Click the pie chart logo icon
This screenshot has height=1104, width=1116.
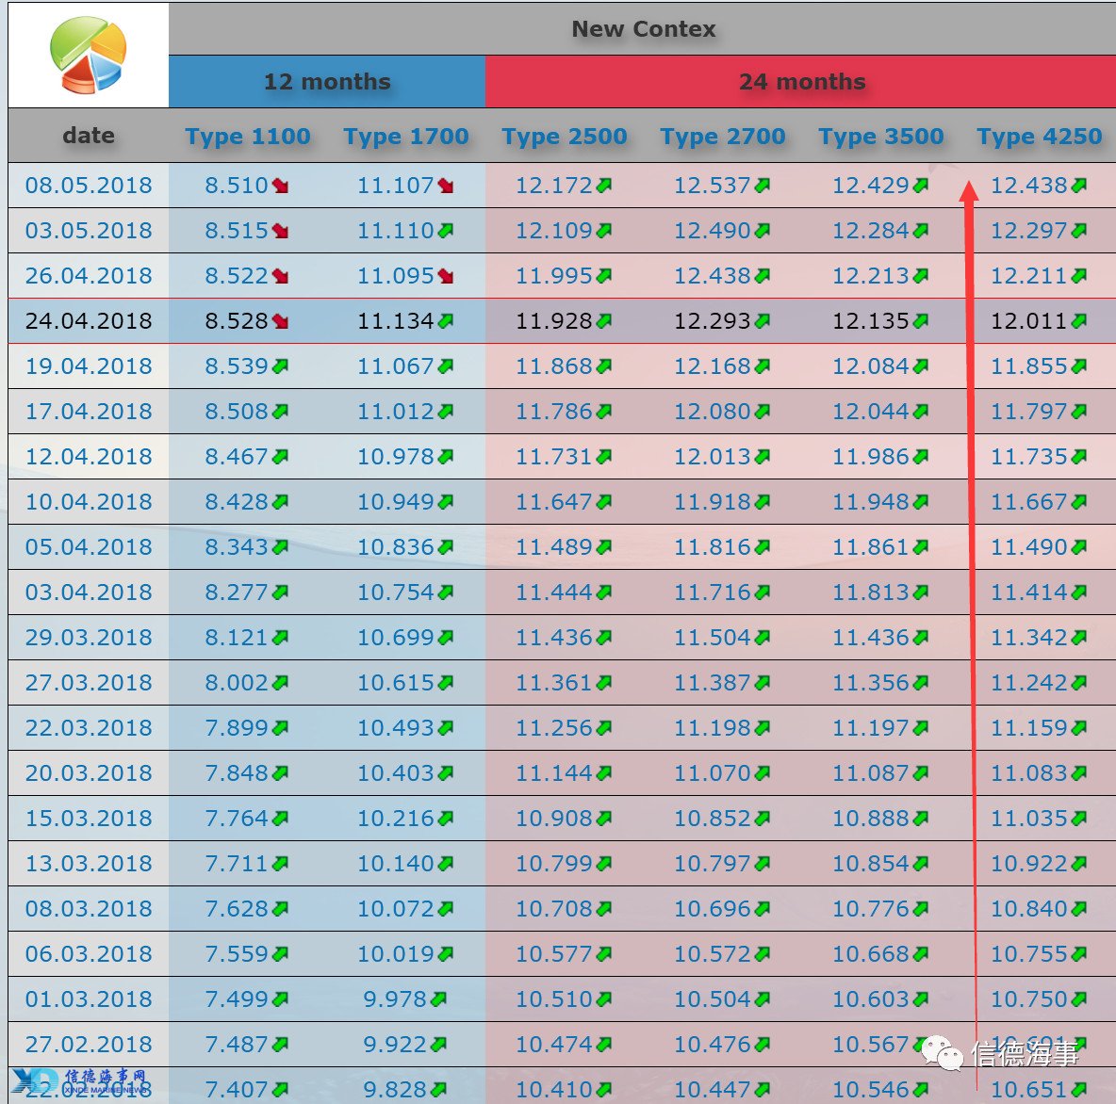coord(89,55)
